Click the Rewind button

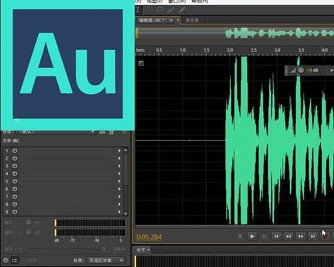pyautogui.click(x=289, y=237)
